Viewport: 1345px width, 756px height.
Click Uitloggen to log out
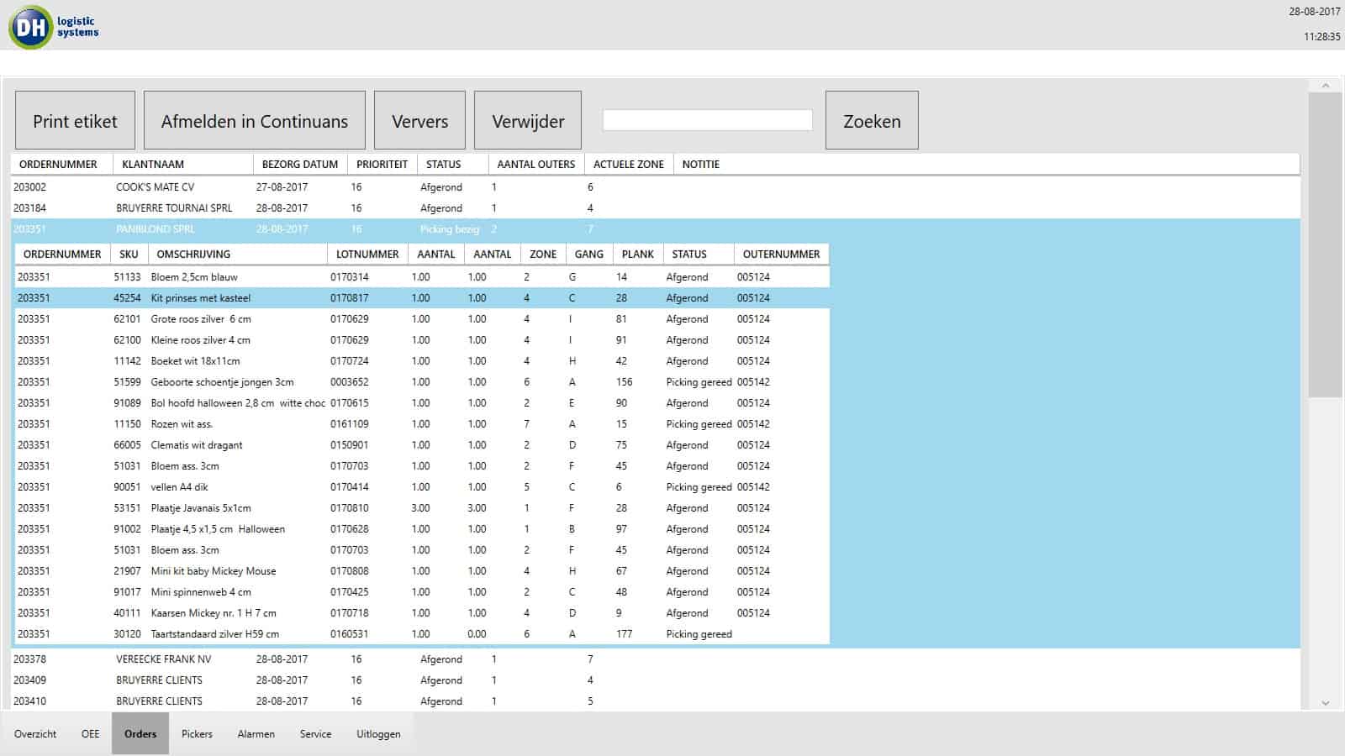(377, 733)
